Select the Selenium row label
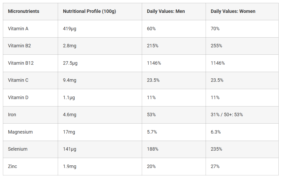This screenshot has width=281, height=178. tap(18, 149)
